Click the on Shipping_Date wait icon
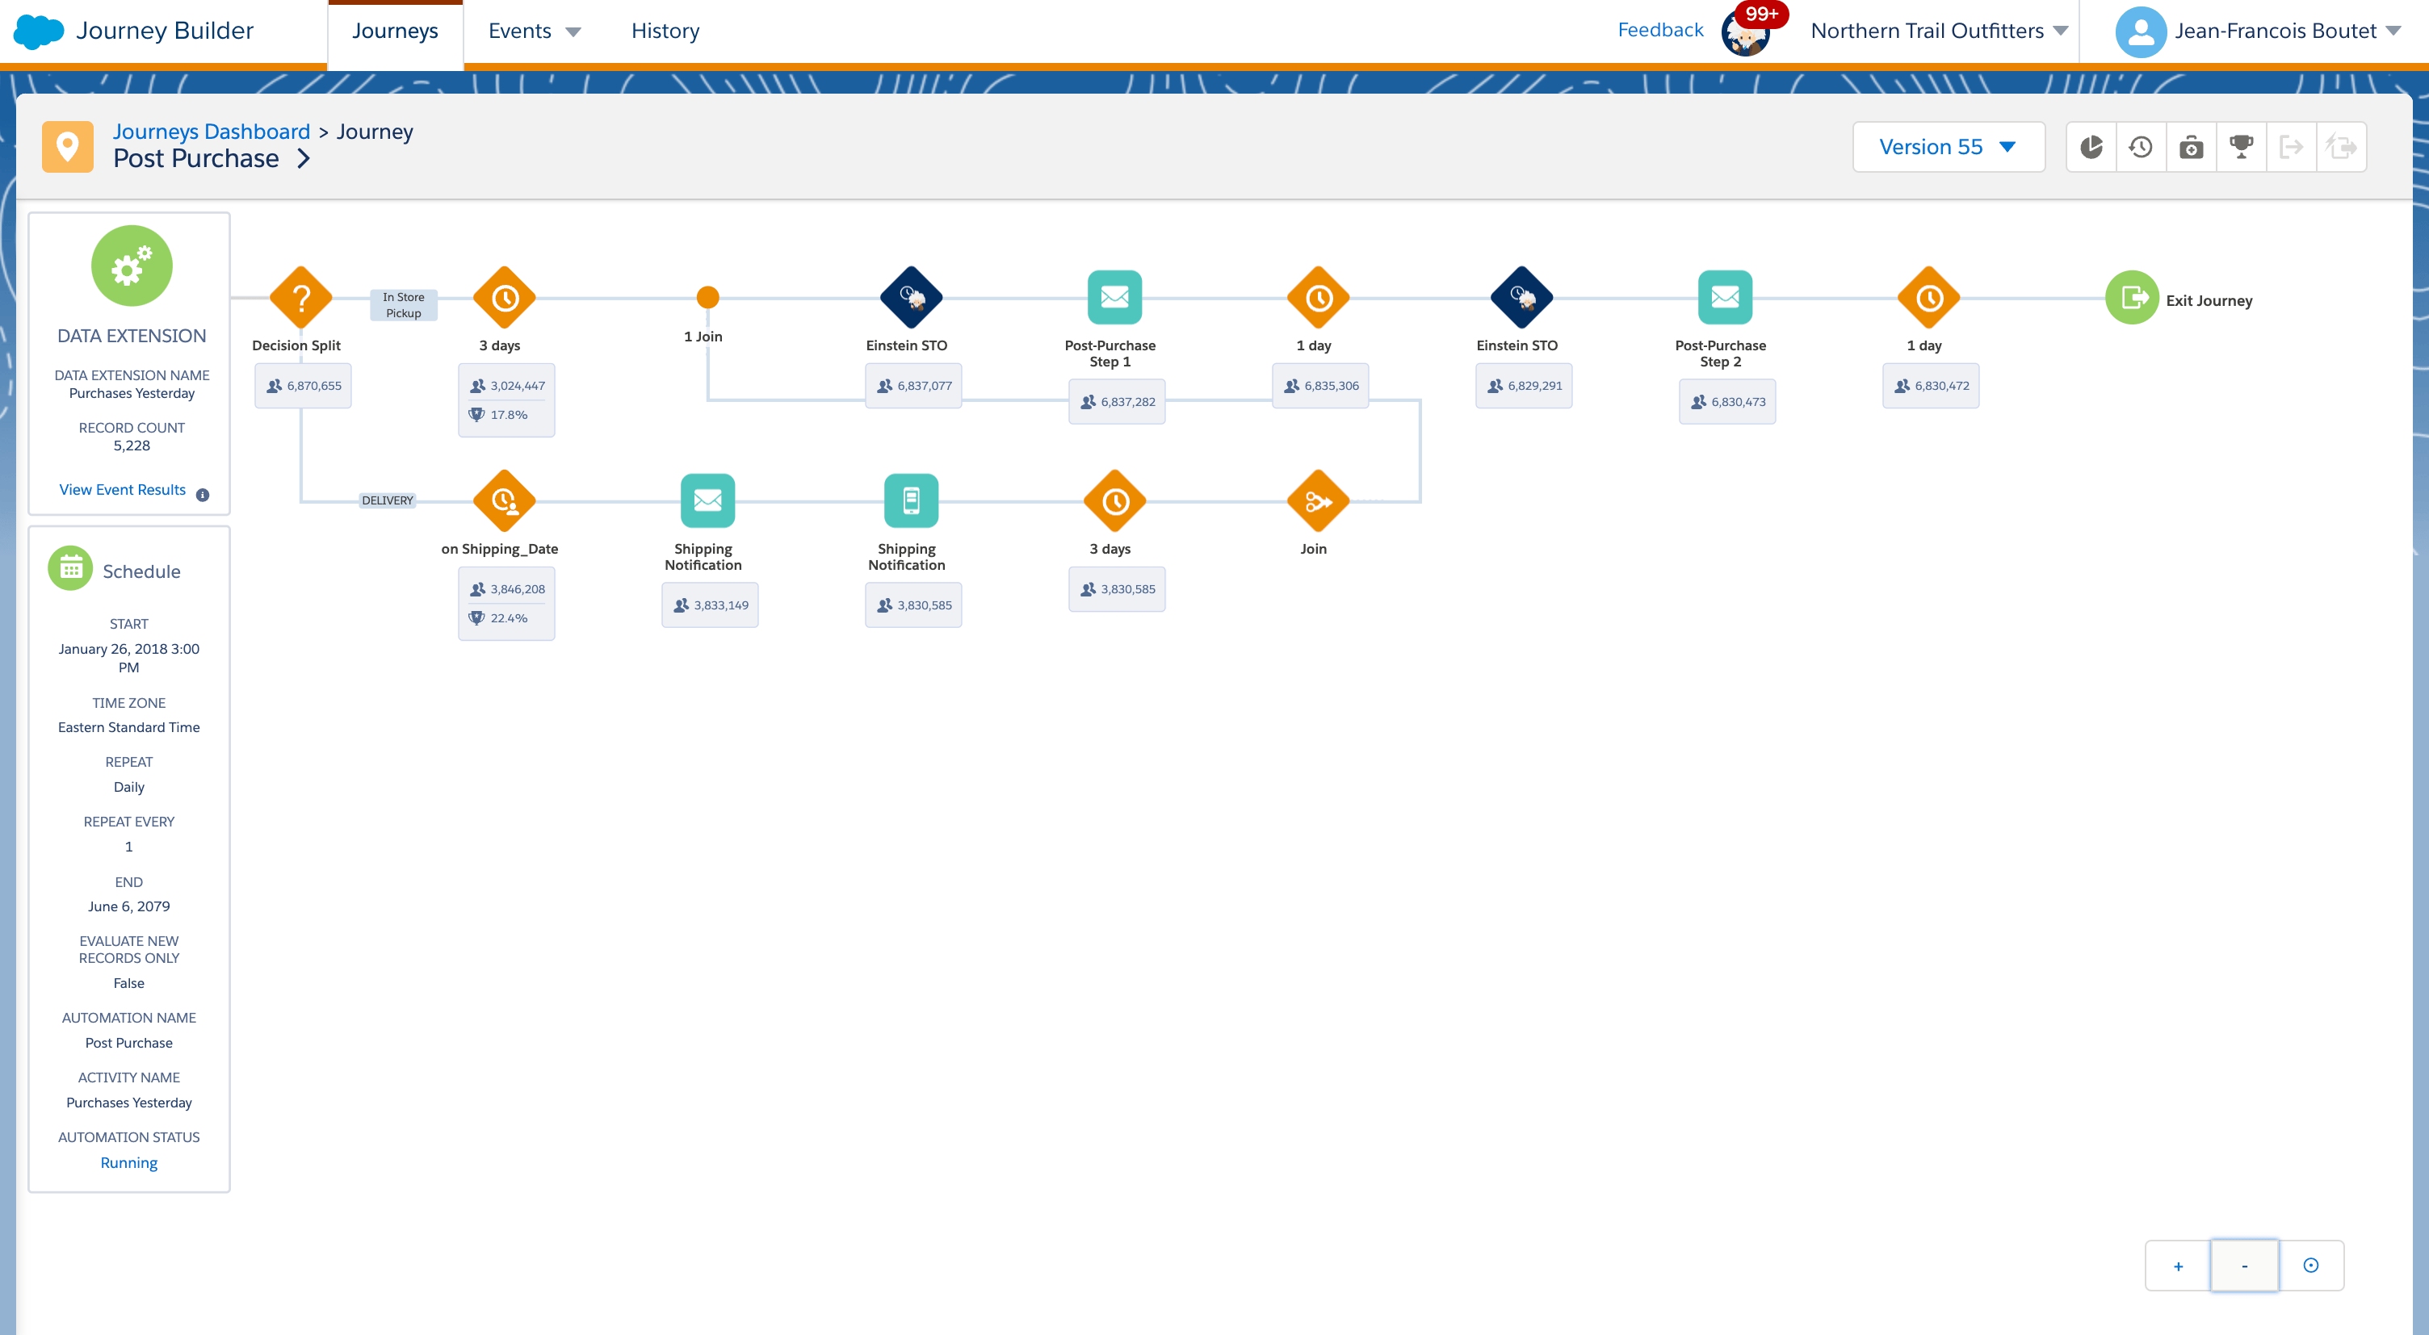The image size is (2429, 1335). [x=505, y=501]
